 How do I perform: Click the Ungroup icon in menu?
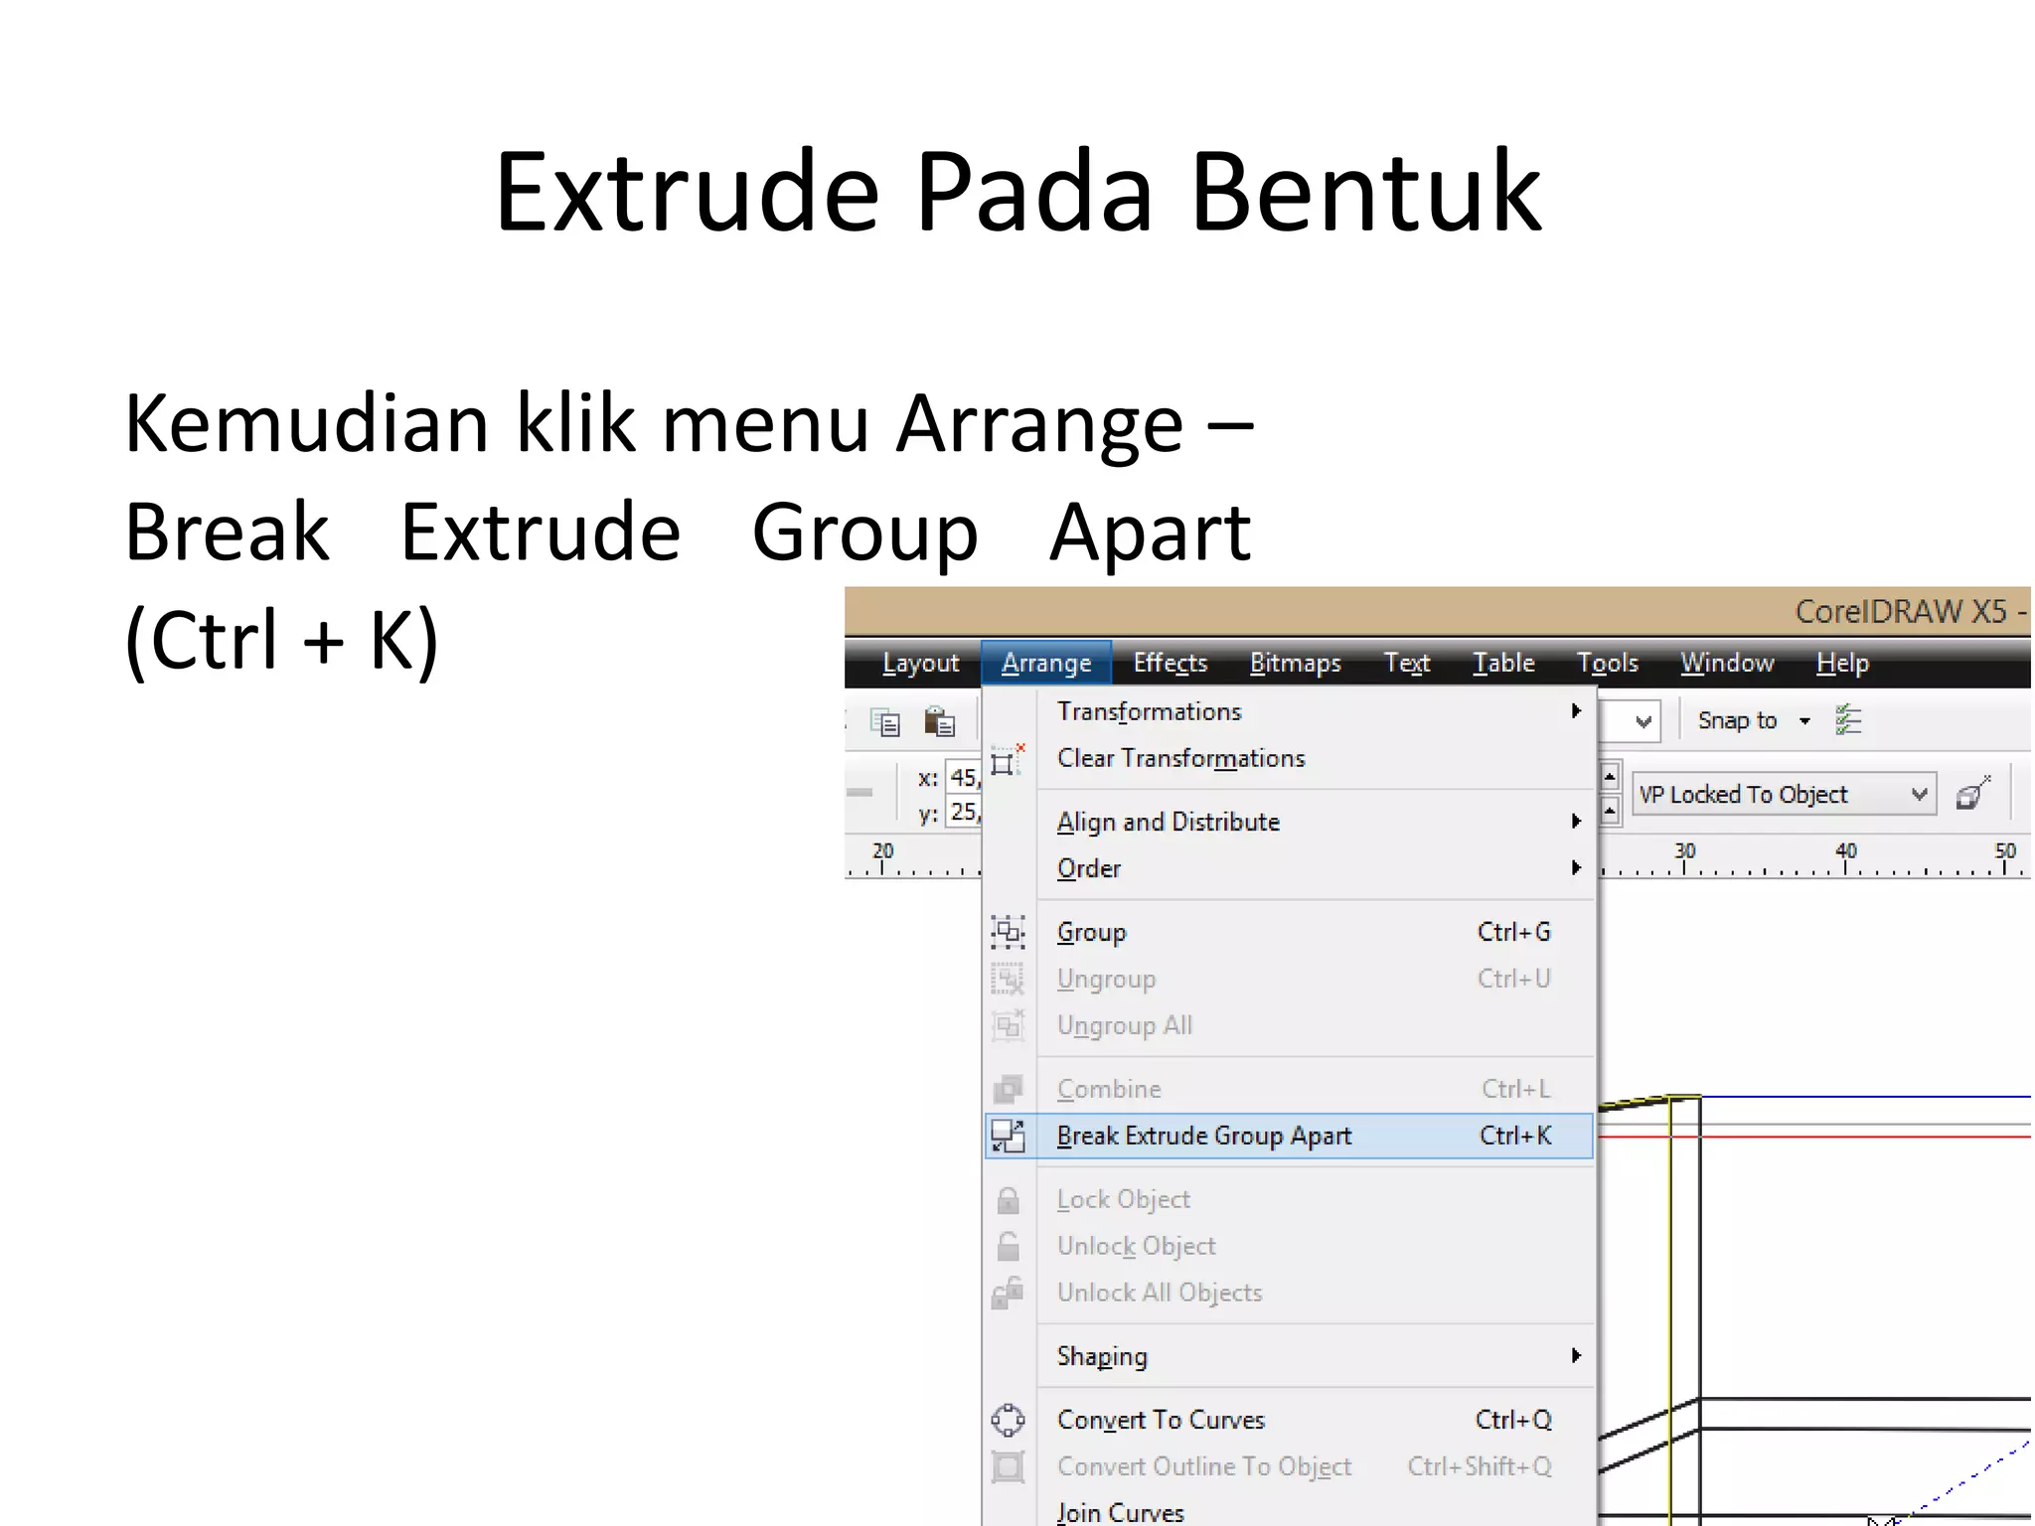pyautogui.click(x=1008, y=979)
